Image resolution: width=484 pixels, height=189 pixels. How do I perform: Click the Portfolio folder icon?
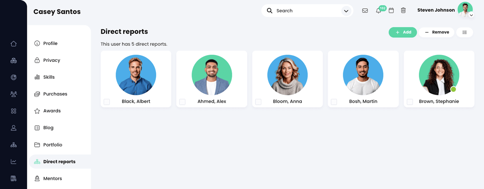pos(37,145)
